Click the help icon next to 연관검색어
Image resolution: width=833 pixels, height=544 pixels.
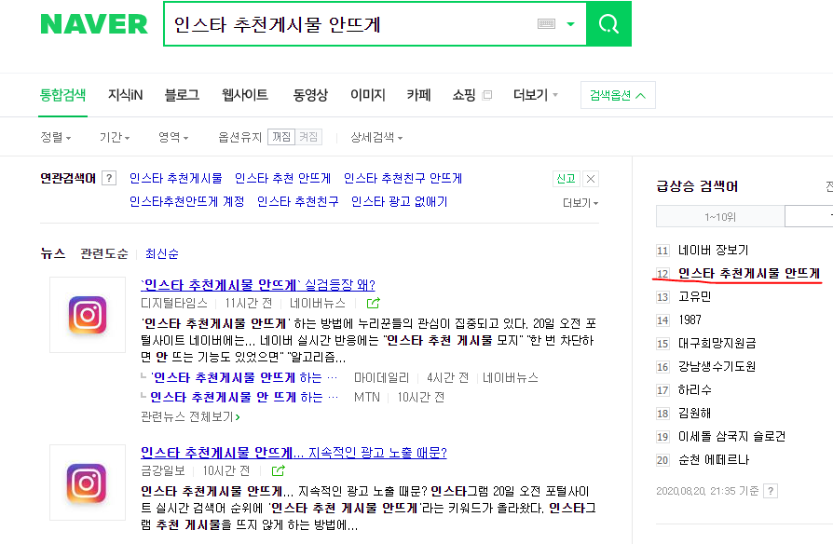tap(109, 178)
